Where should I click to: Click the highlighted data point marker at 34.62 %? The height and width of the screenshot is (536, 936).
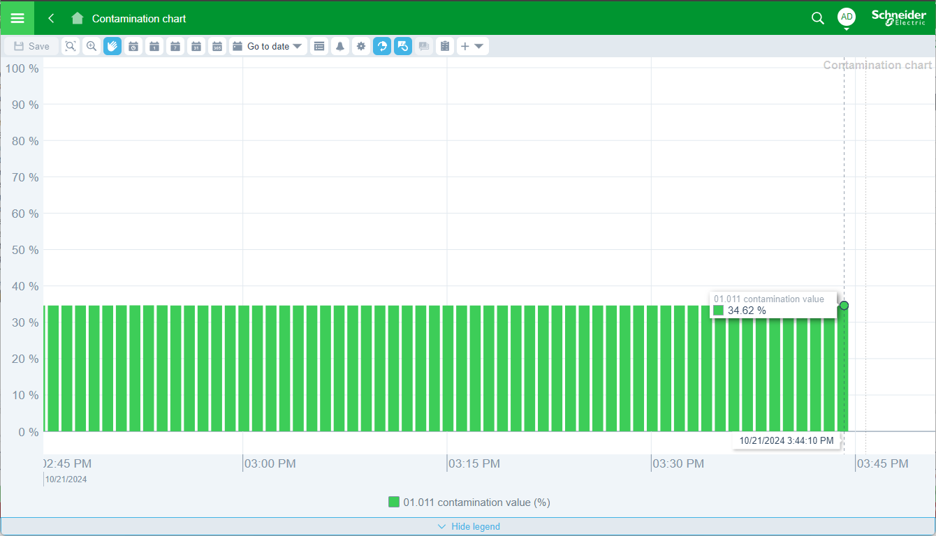click(x=844, y=306)
